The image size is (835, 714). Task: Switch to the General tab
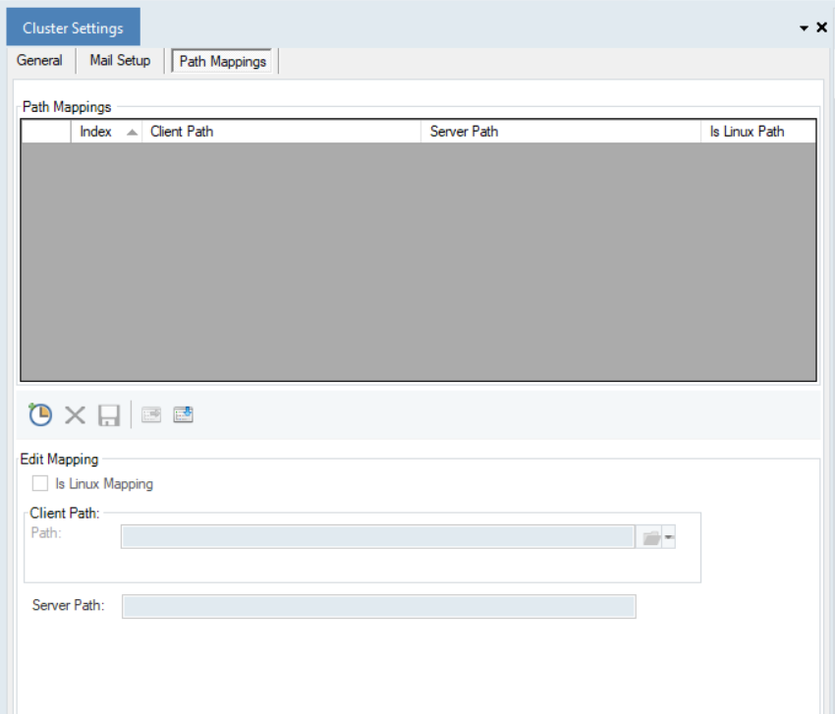[39, 61]
